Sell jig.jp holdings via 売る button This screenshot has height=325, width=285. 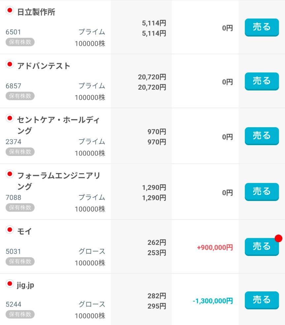[x=262, y=300]
